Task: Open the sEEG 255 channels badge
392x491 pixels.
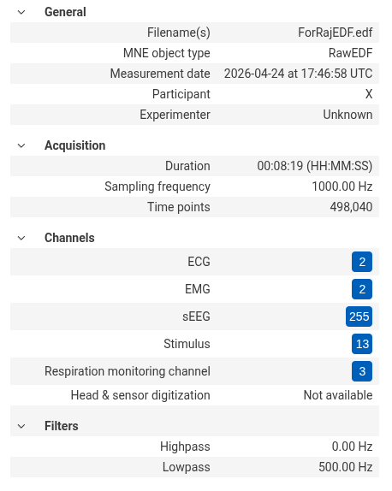Action: coord(359,316)
